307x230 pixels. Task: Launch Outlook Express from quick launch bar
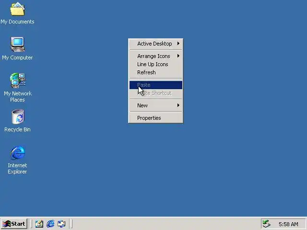61,224
